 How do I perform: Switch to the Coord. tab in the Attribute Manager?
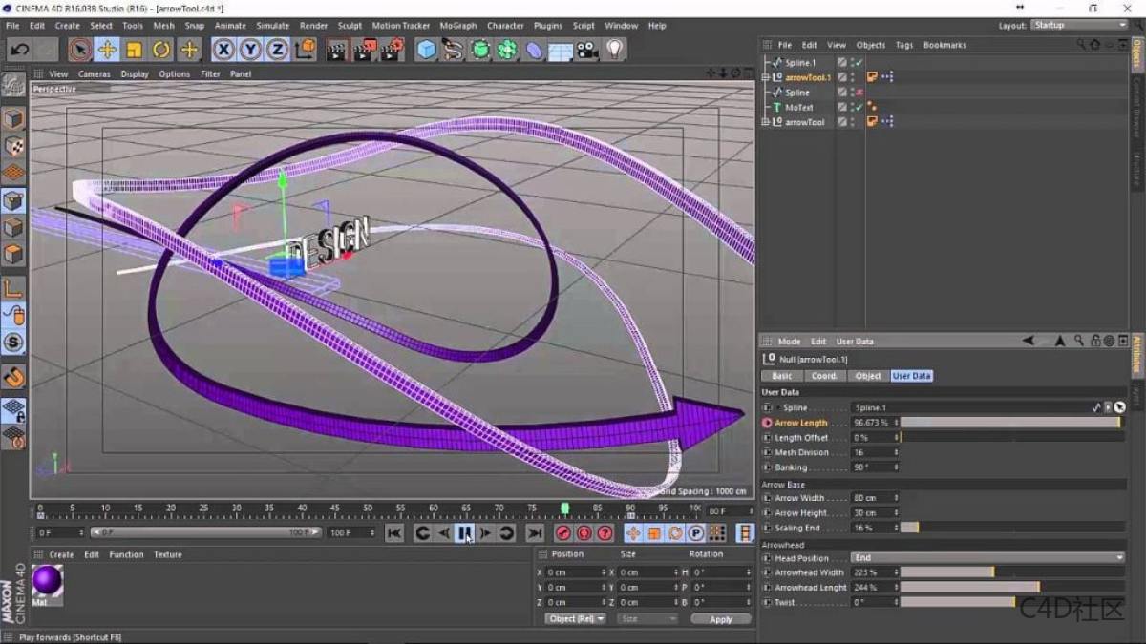click(x=824, y=375)
